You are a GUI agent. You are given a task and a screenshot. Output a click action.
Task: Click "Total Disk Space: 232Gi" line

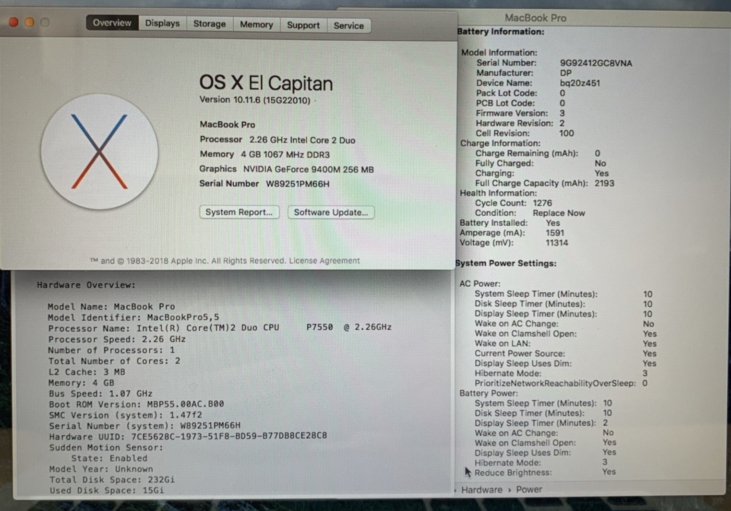click(112, 480)
